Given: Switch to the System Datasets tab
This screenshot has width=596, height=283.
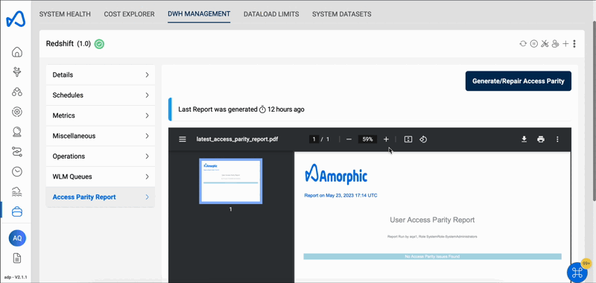Looking at the screenshot, I should (342, 14).
